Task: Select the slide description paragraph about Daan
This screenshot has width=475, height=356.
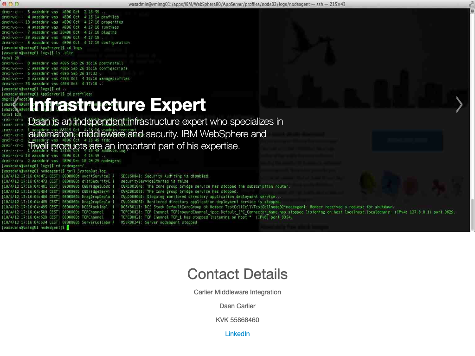Action: coord(155,134)
